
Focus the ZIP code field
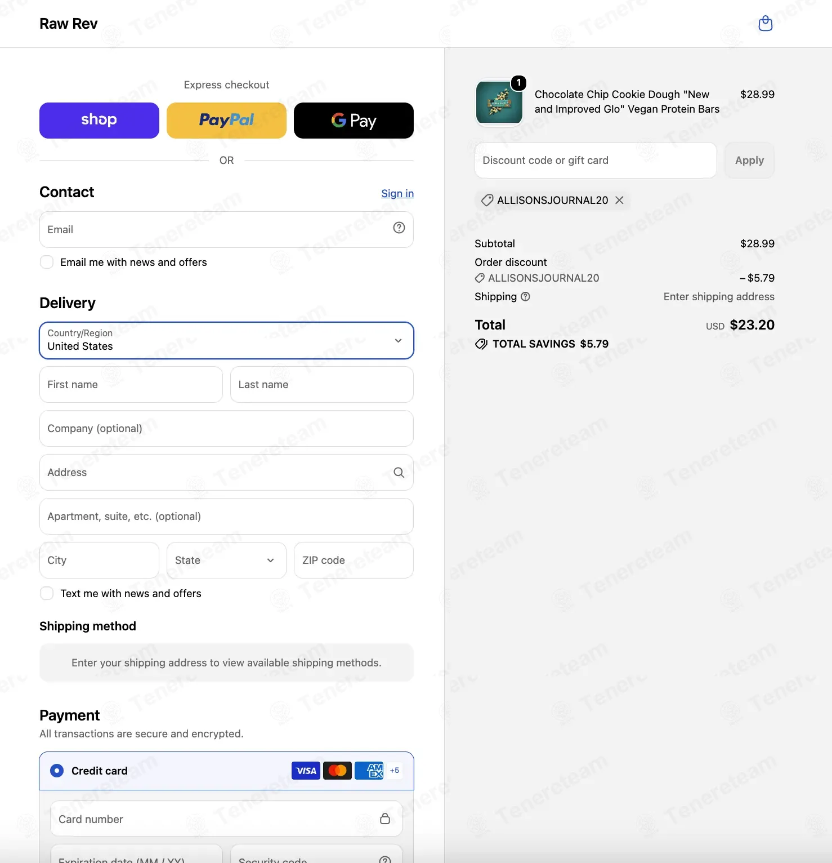pos(354,560)
